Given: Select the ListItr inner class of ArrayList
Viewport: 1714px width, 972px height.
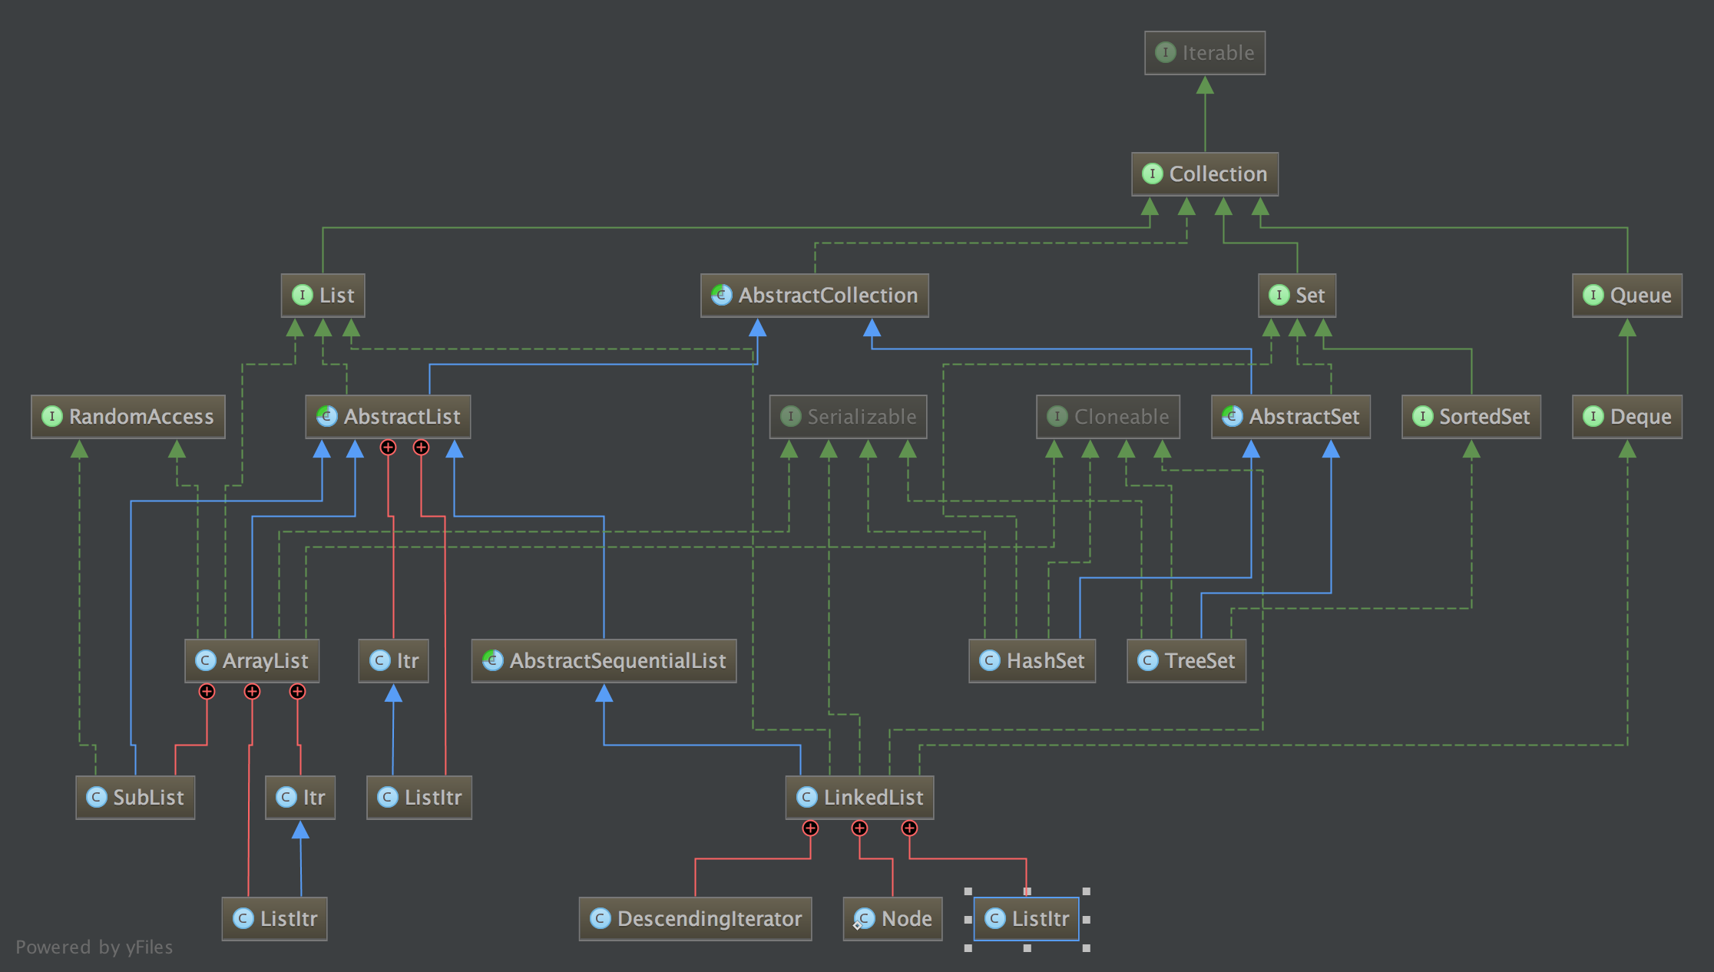Looking at the screenshot, I should pos(275,919).
